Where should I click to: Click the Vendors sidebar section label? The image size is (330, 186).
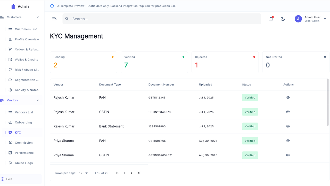click(12, 100)
